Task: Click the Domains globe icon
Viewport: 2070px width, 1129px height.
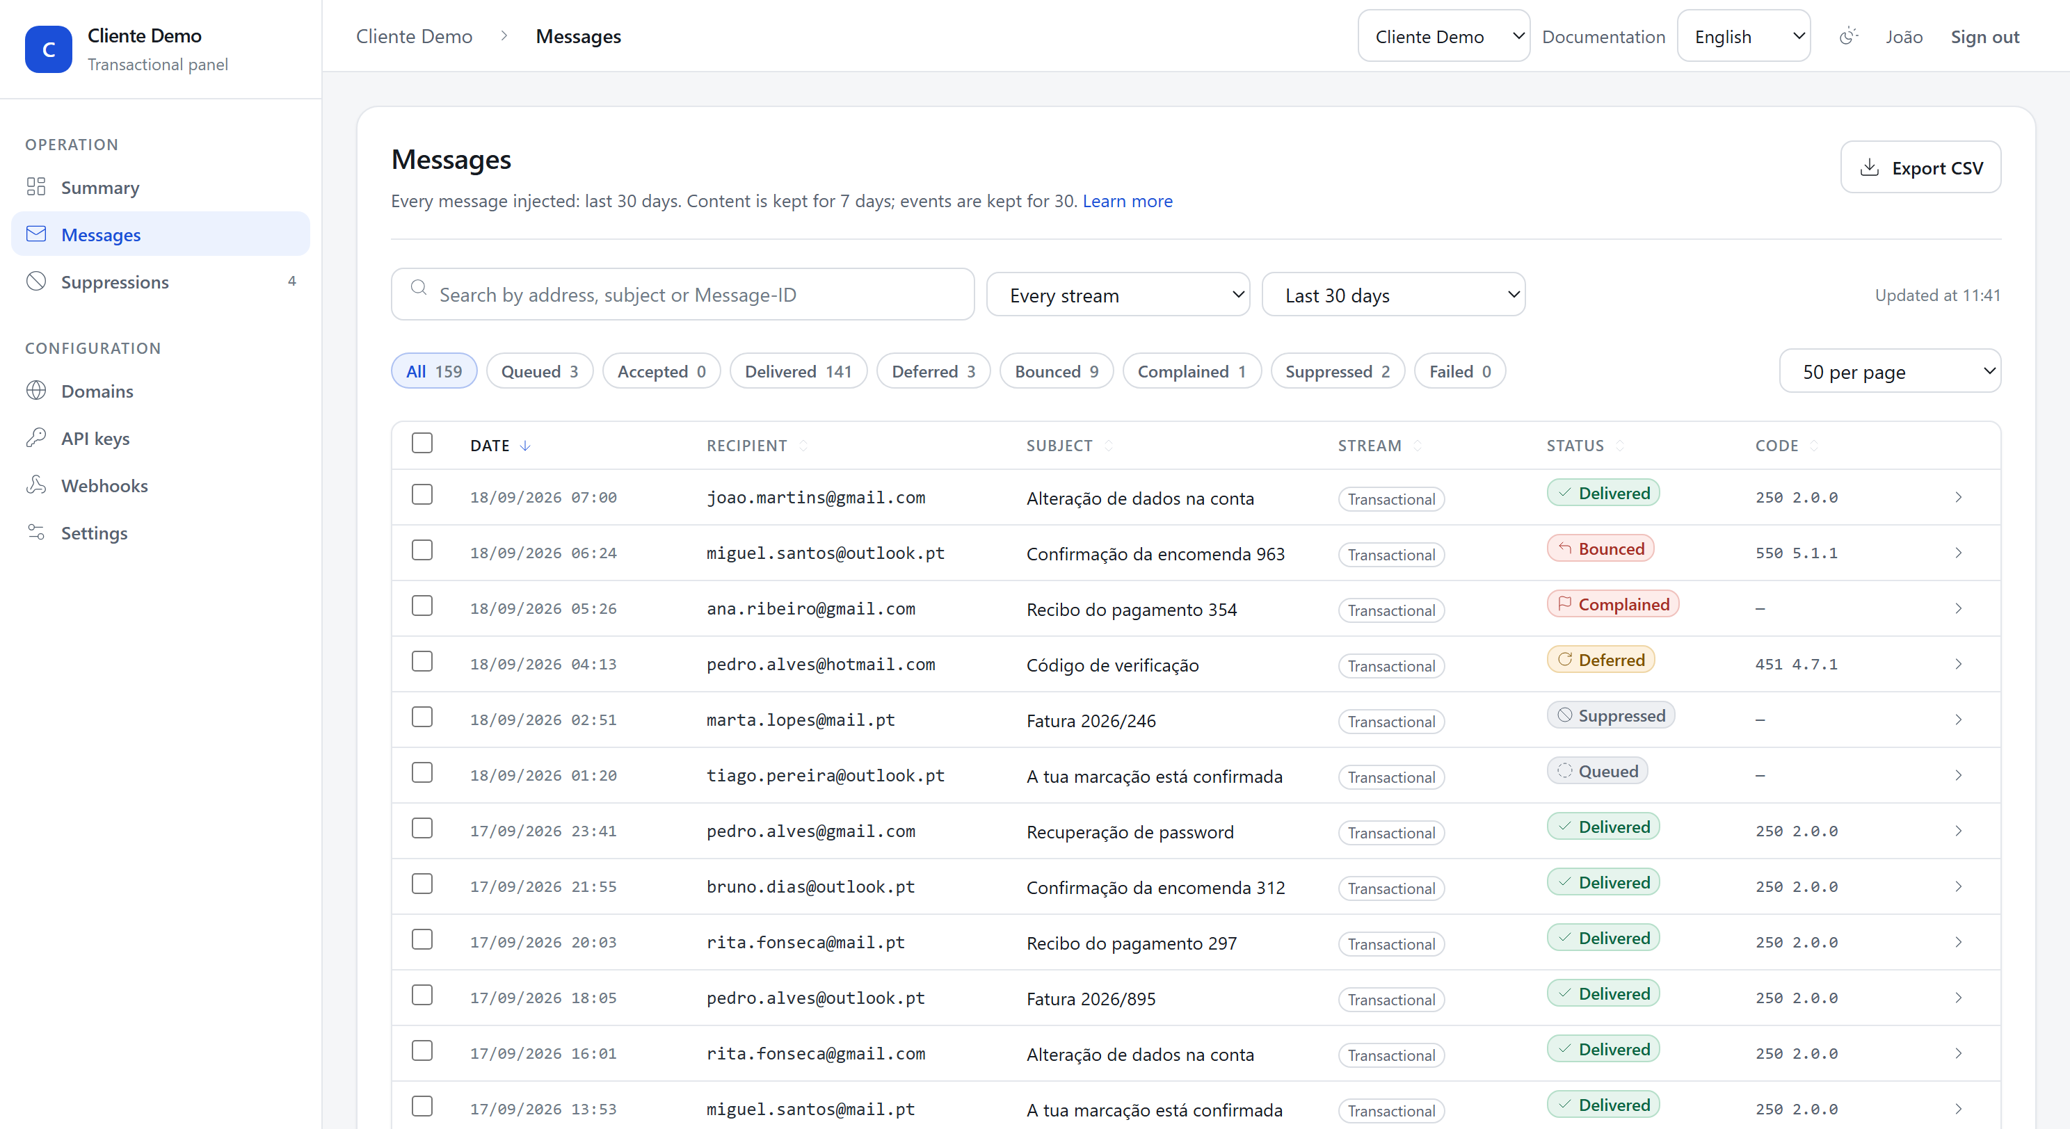Action: 36,391
